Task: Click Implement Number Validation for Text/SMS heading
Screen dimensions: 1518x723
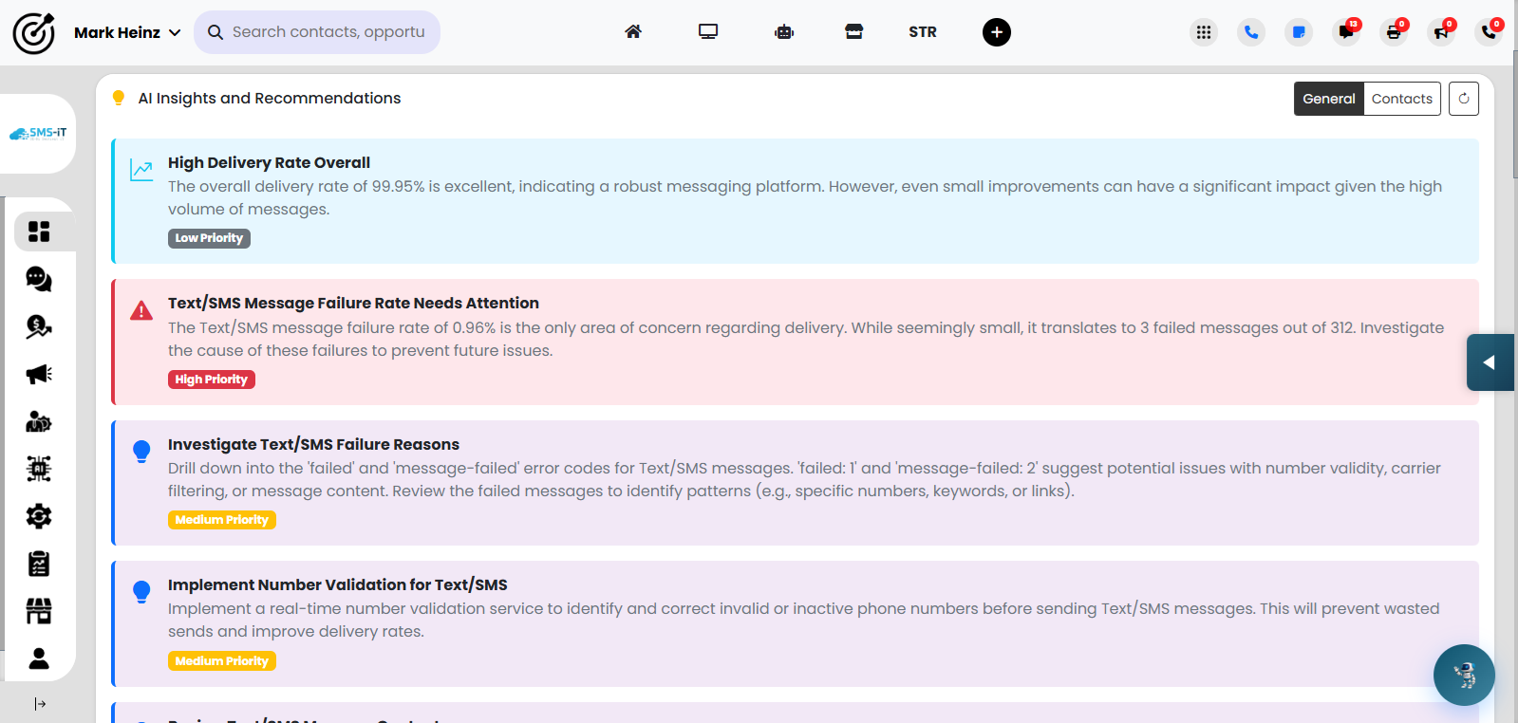Action: click(337, 584)
